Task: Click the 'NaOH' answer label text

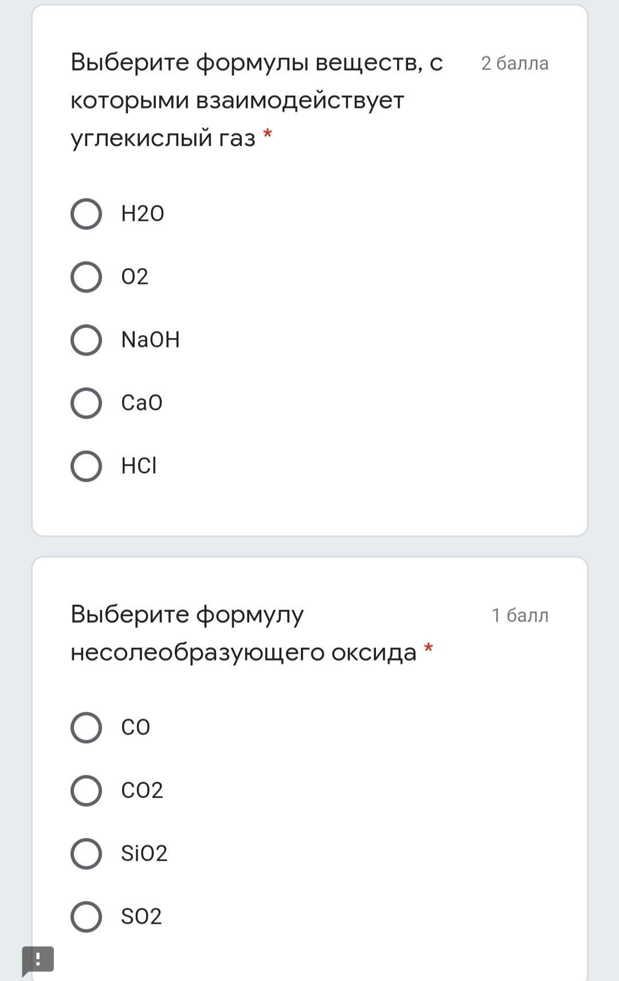Action: tap(150, 340)
